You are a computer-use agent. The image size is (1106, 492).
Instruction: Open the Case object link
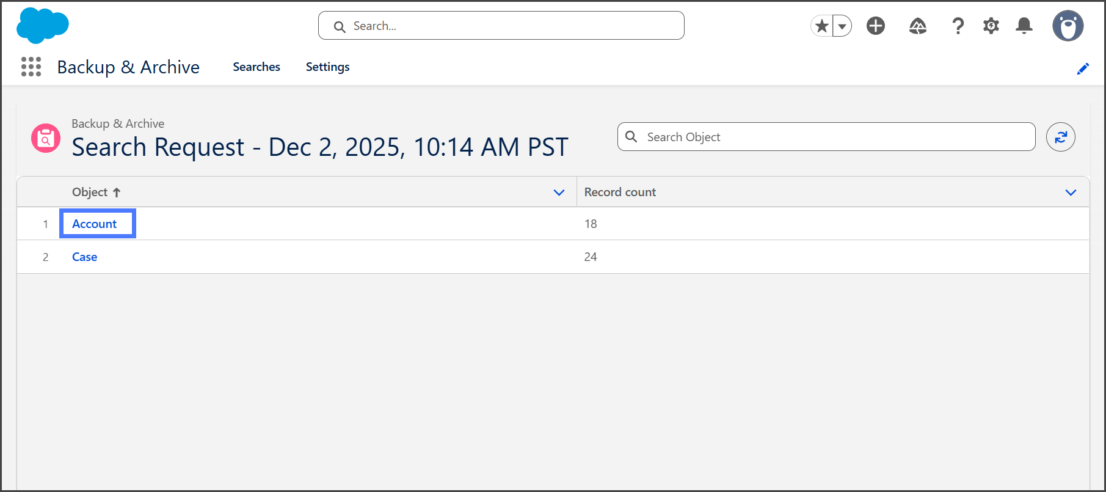(x=84, y=257)
